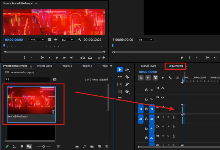The height and width of the screenshot is (150, 220).
Task: Adjust Project thumbnail zoom slider
Action: coord(44,146)
